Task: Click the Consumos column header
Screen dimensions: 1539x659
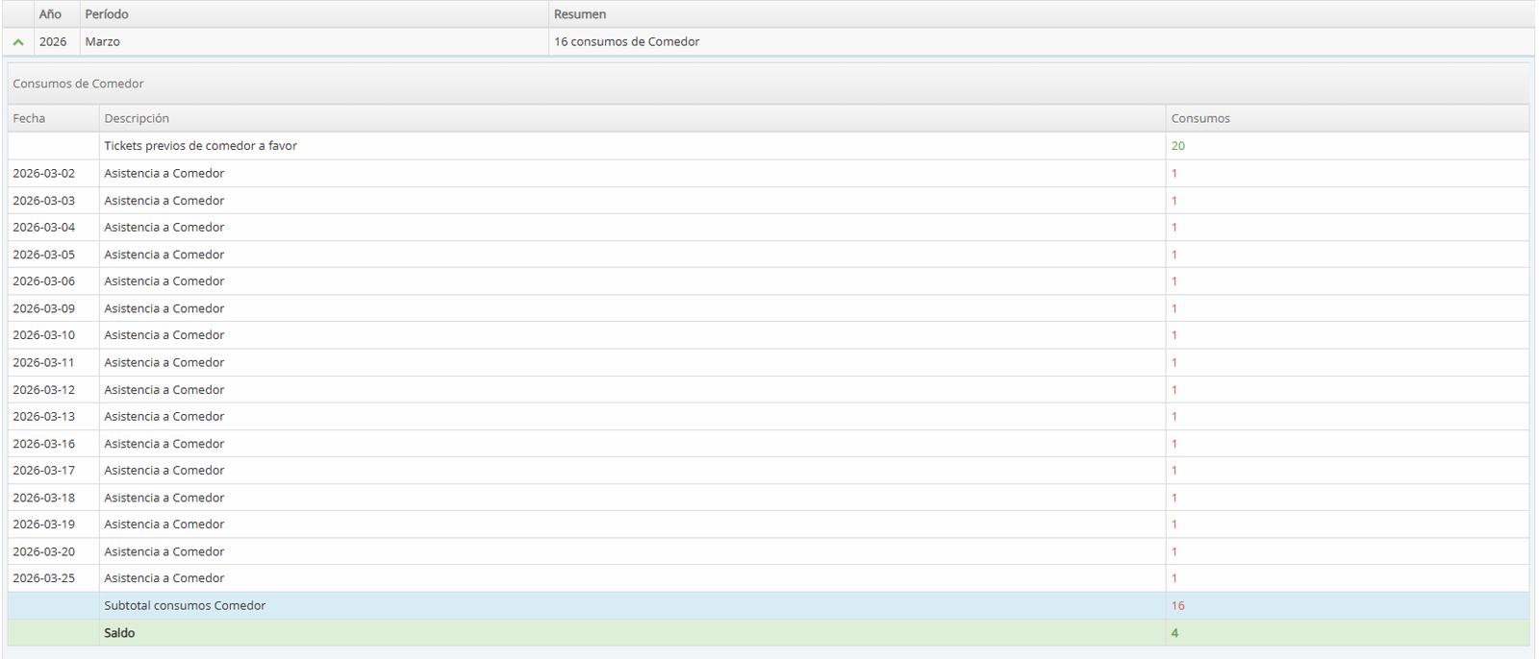Action: point(1199,118)
